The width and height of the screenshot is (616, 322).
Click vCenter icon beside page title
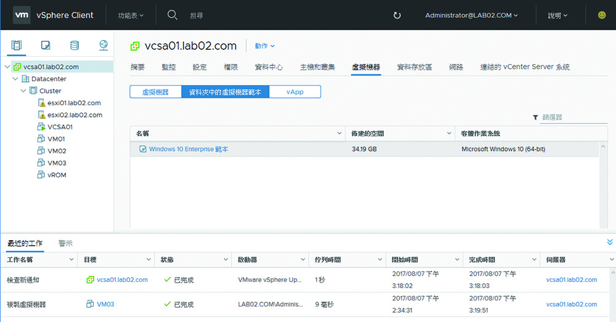135,46
